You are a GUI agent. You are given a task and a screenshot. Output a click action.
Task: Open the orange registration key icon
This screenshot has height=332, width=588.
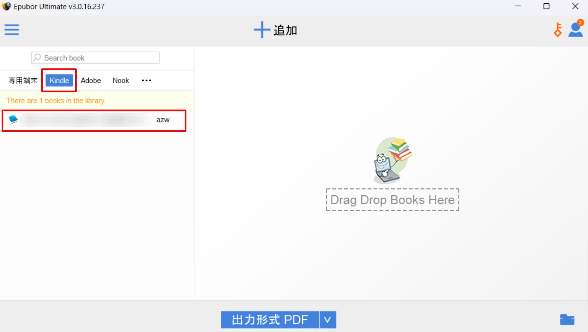558,30
